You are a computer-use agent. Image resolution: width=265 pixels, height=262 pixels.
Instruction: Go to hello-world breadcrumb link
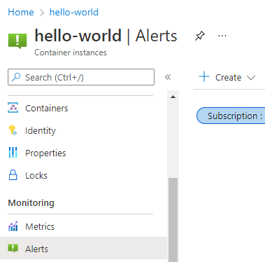(74, 12)
